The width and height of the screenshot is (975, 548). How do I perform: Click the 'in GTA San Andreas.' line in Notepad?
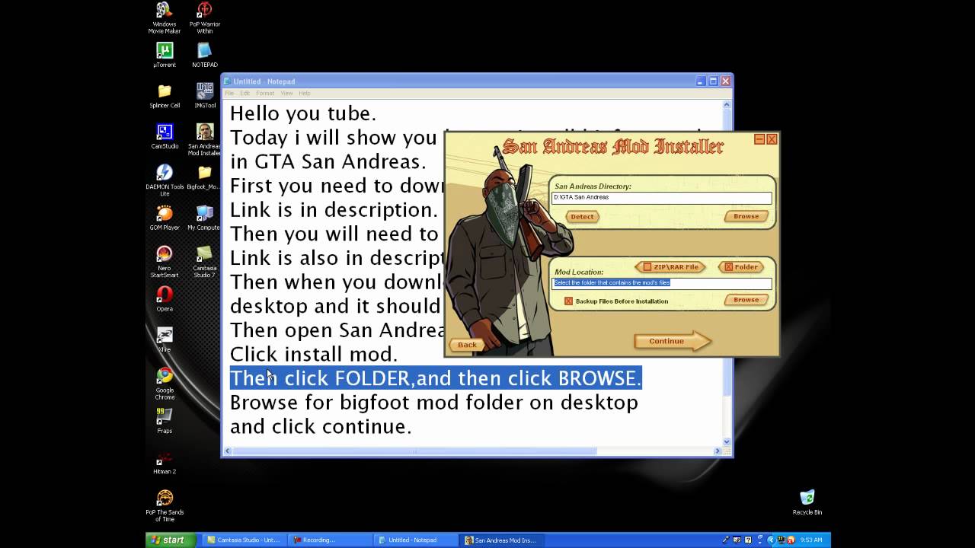(x=328, y=161)
